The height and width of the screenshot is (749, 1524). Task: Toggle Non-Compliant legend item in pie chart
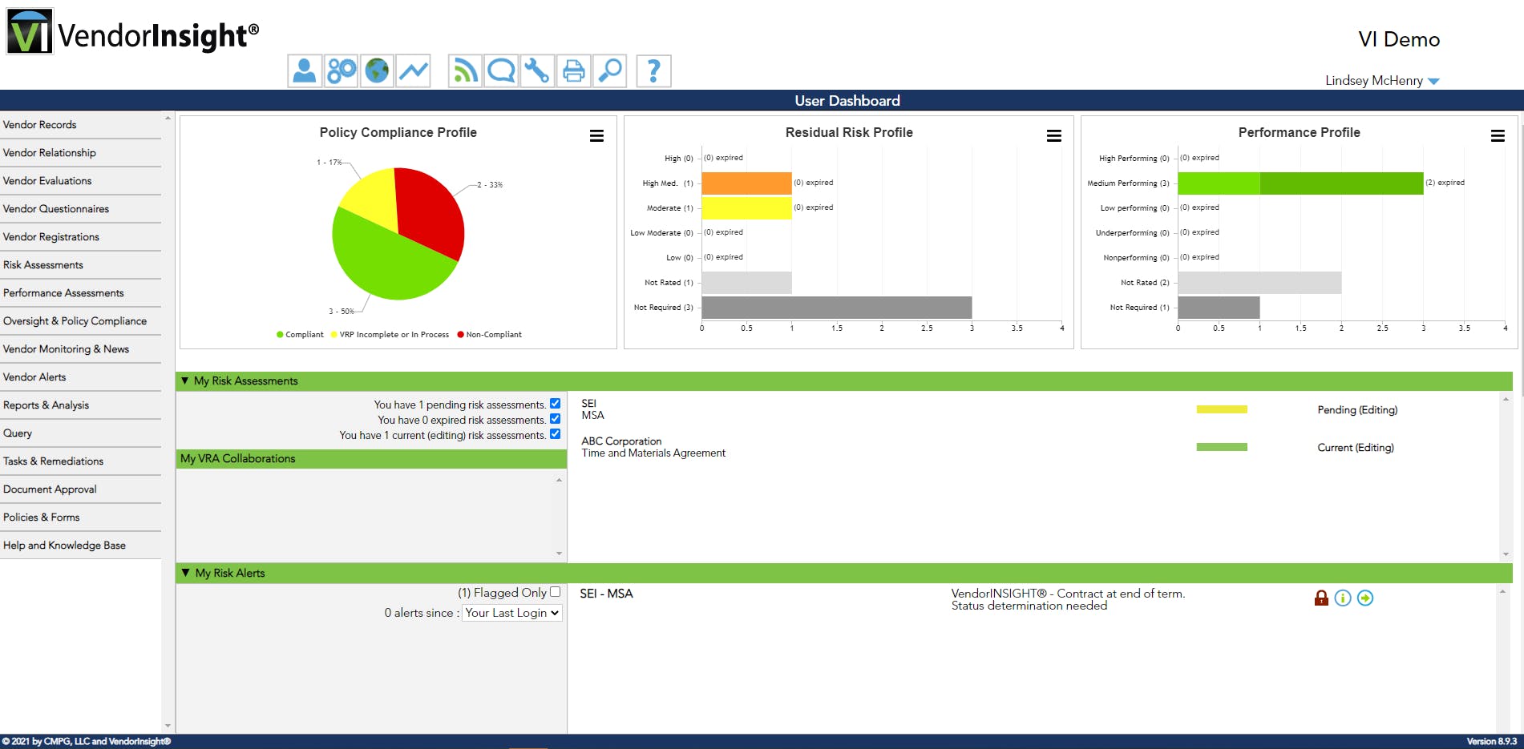tap(489, 335)
